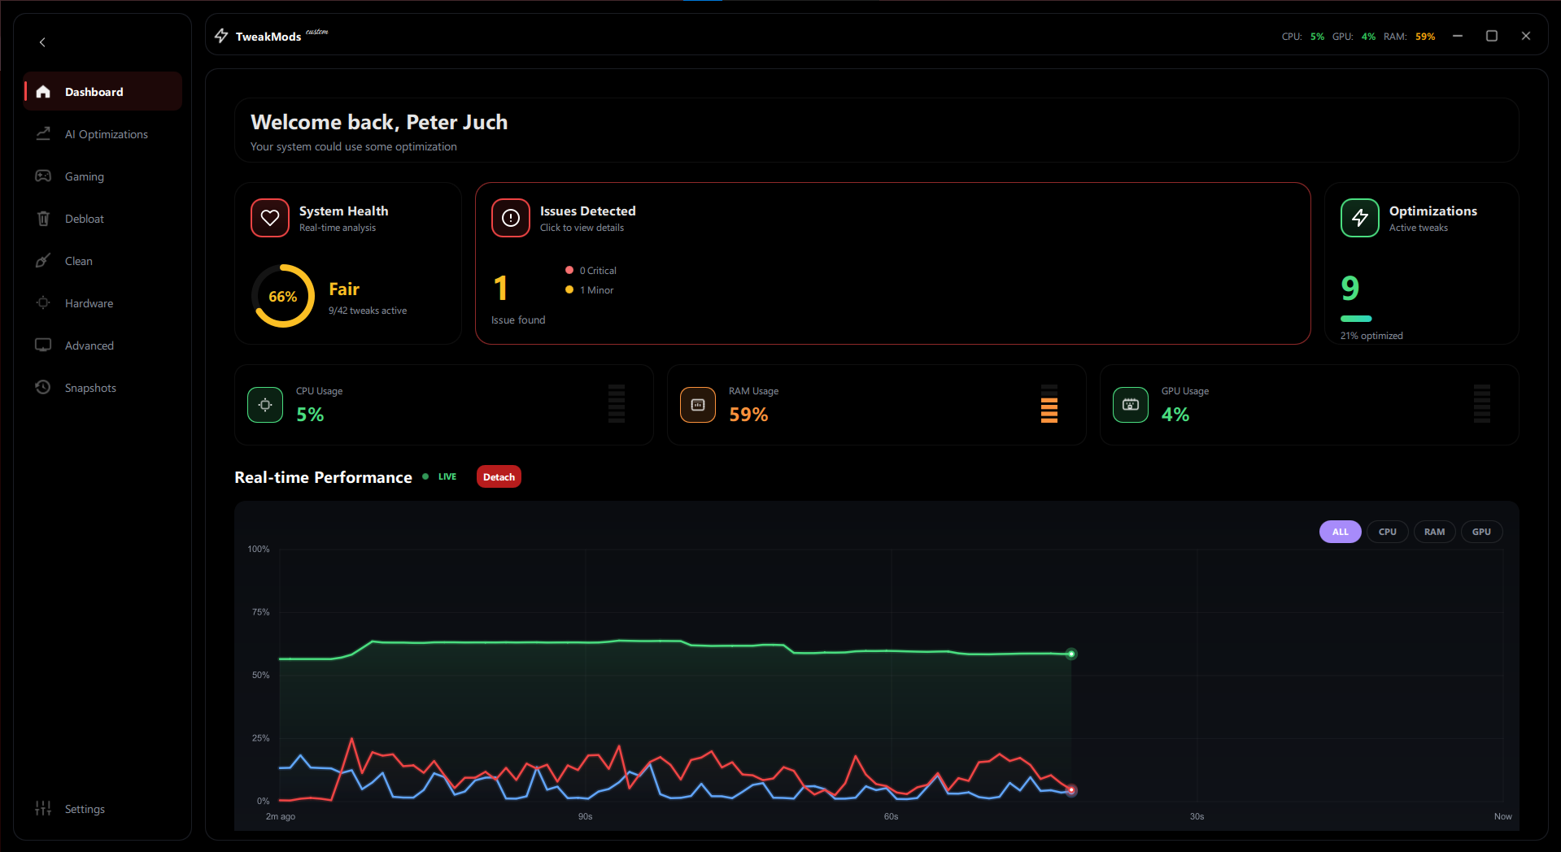Click the Detach button
The height and width of the screenshot is (852, 1561).
498,476
